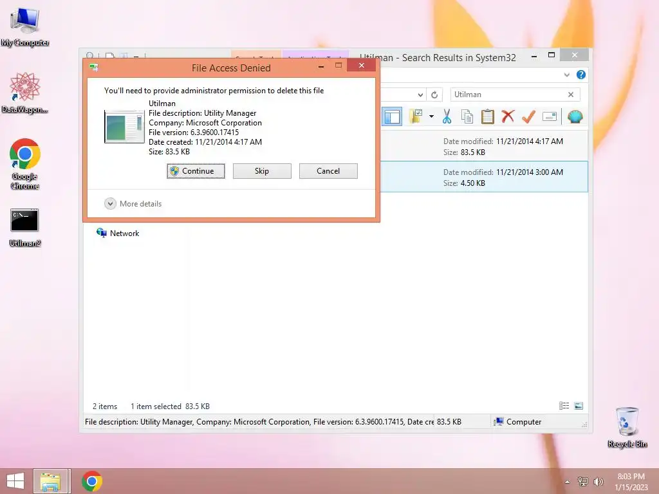Open the Recycle Bin desktop icon
The image size is (659, 494).
(x=627, y=427)
